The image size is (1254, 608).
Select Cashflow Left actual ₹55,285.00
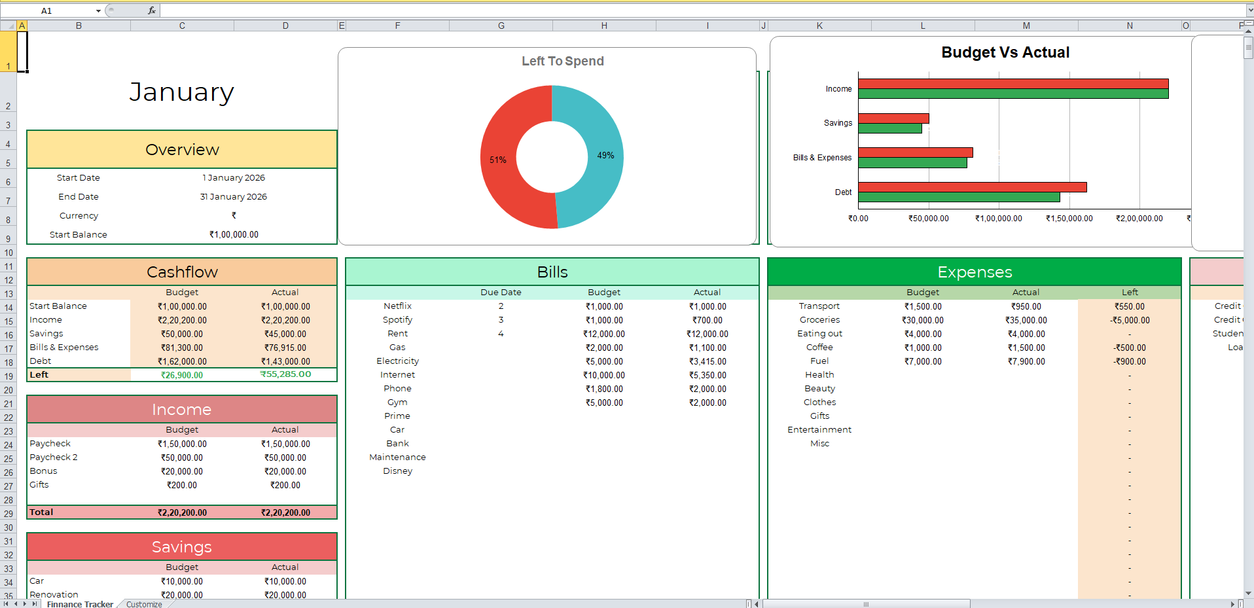(285, 374)
